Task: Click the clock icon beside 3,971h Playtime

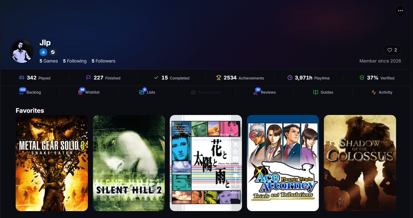Action: pyautogui.click(x=290, y=78)
